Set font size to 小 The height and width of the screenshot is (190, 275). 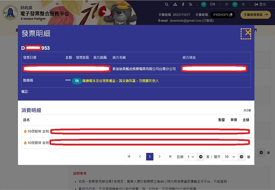click(227, 4)
